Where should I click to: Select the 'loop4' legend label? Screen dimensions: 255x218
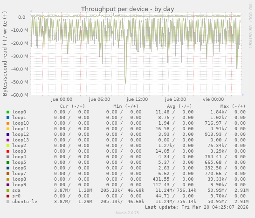(19, 157)
